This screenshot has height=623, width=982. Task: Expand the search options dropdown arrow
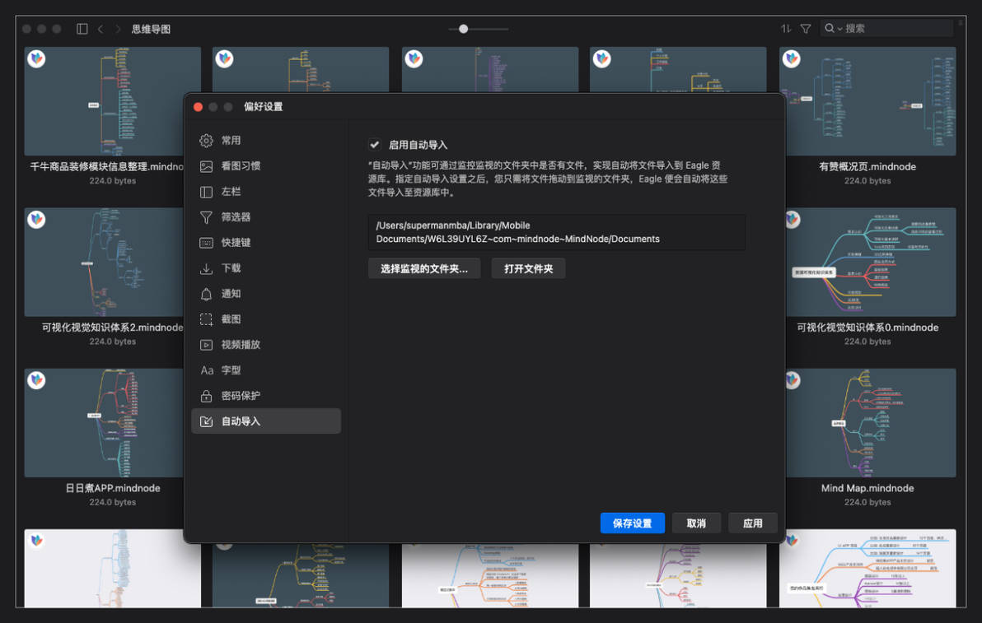coord(839,29)
